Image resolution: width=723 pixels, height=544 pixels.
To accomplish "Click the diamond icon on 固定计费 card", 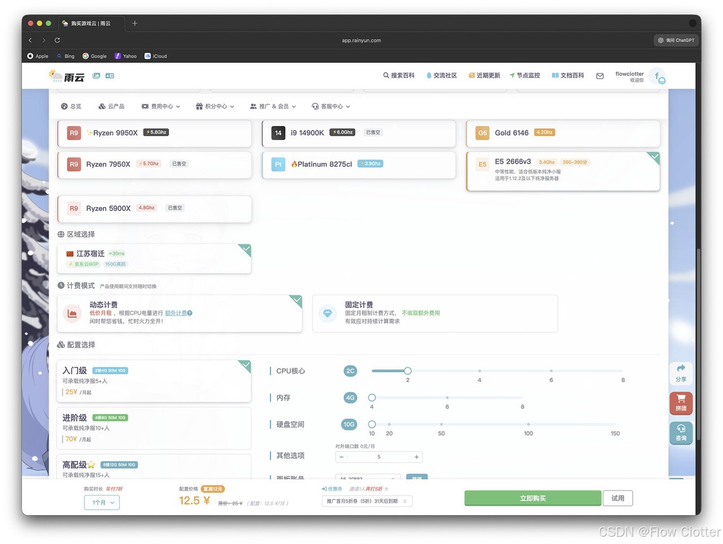I will tap(328, 313).
